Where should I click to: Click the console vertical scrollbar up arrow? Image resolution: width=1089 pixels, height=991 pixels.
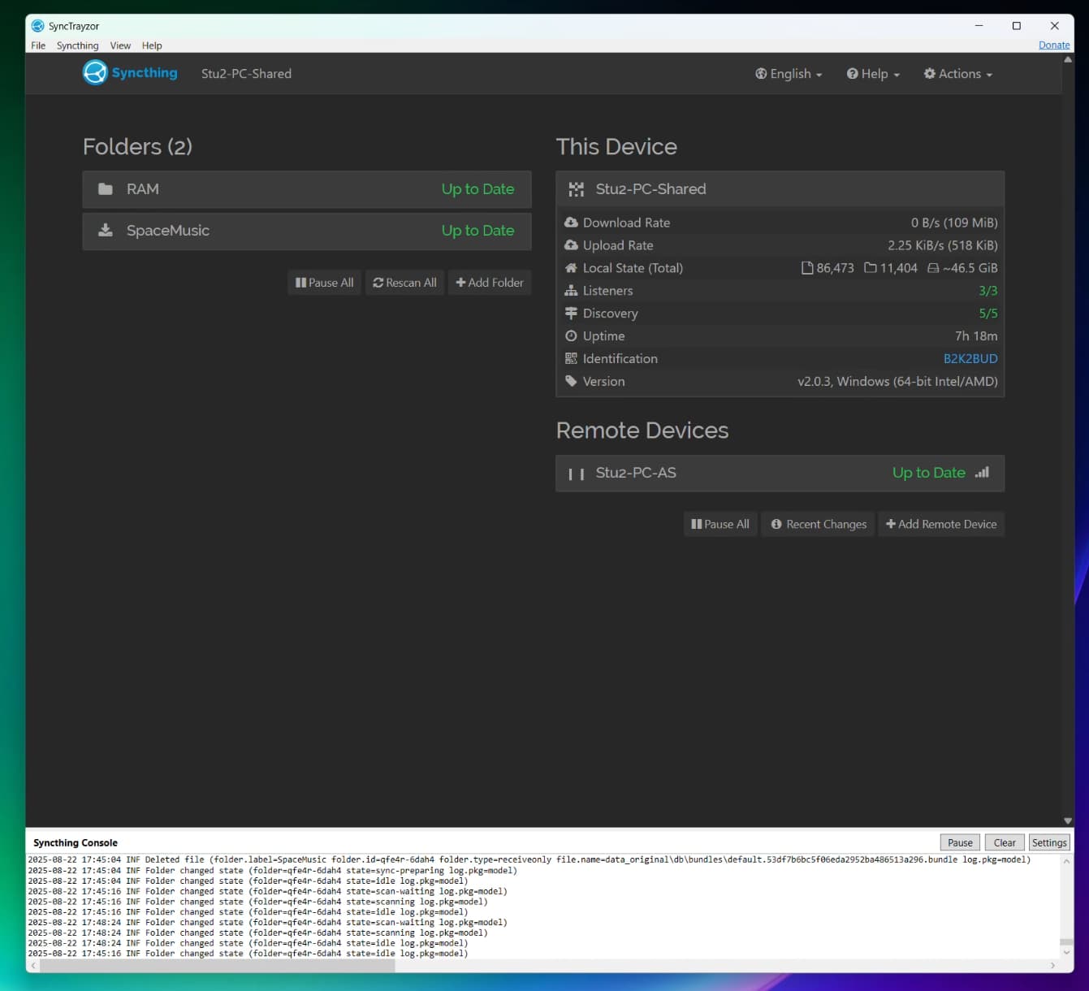(x=1067, y=861)
